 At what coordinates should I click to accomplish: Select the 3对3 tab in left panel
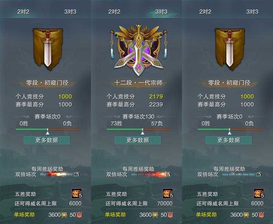coord(71,12)
